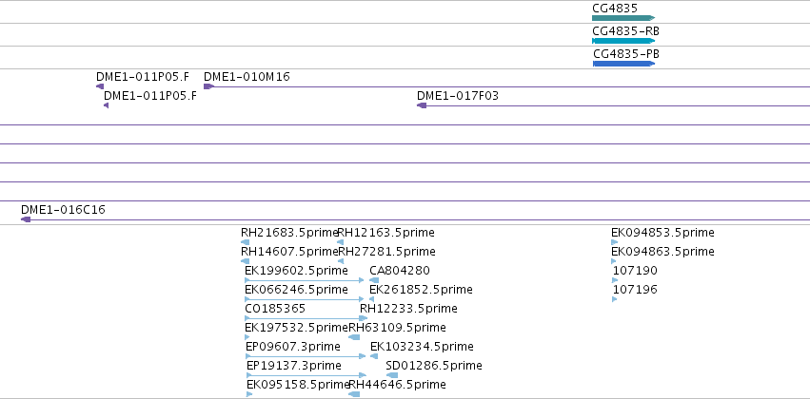This screenshot has height=399, width=810.
Task: Select the RH14607.5prime label
Action: pos(289,252)
